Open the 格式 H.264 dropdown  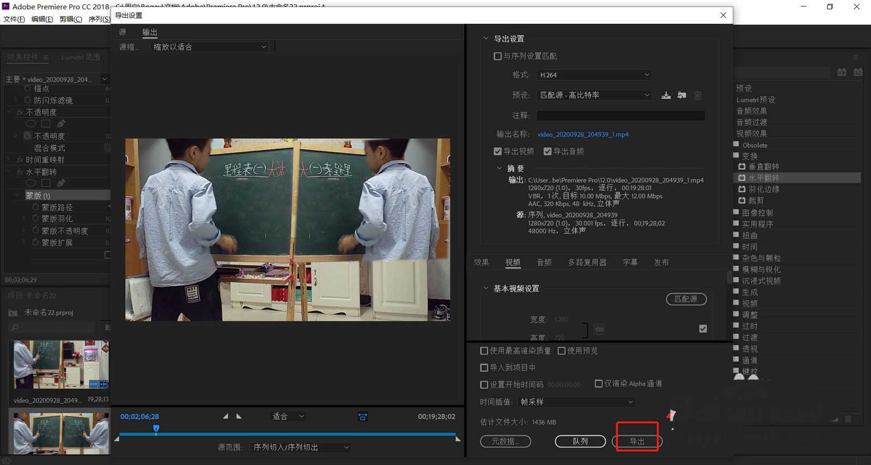594,75
